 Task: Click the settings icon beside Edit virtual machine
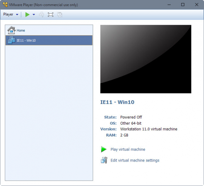coord(104,160)
